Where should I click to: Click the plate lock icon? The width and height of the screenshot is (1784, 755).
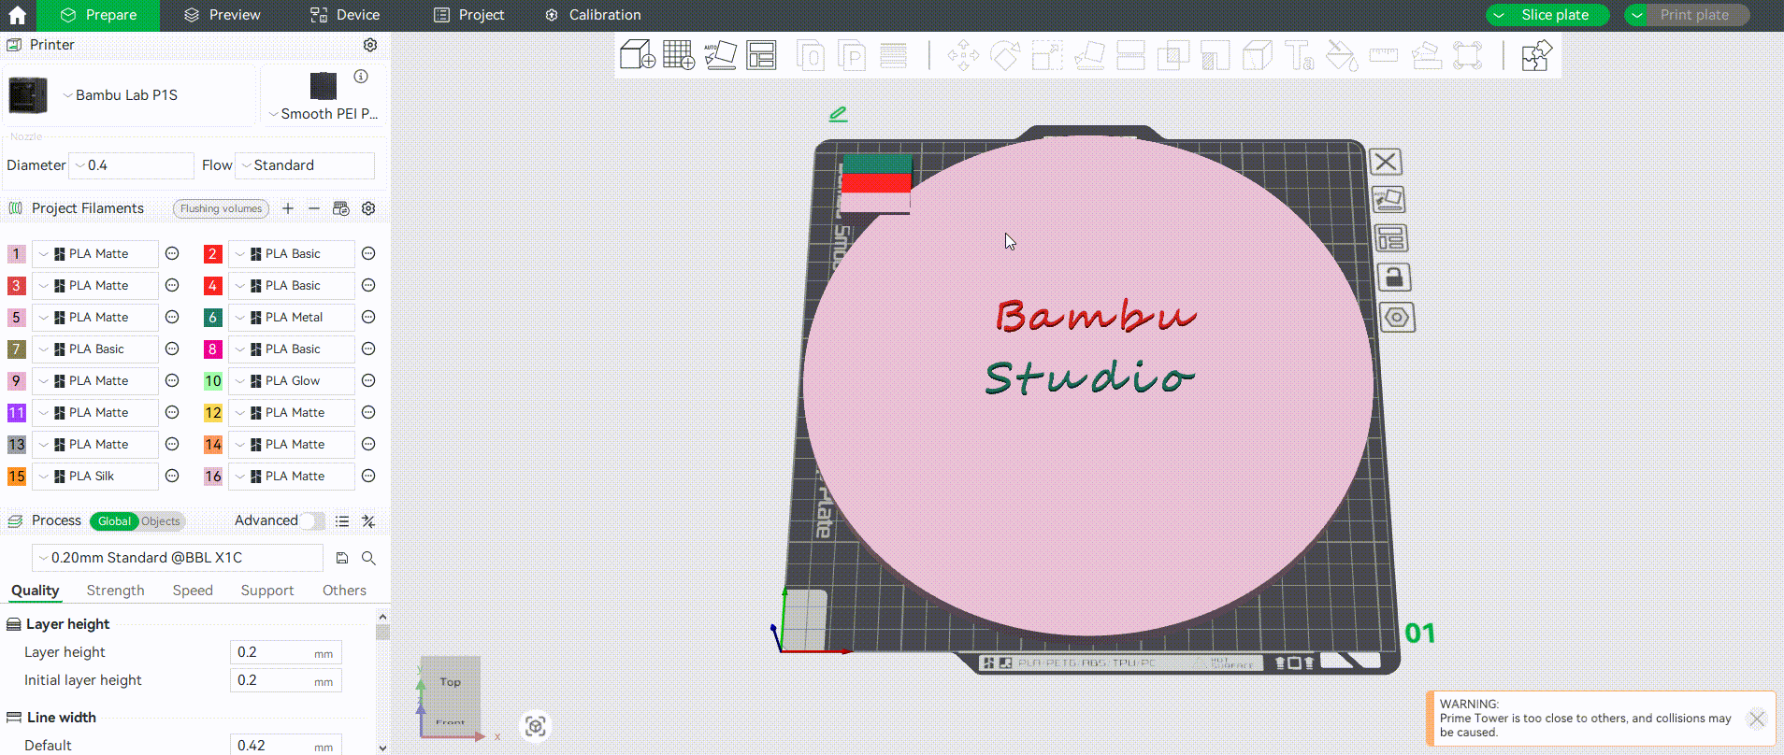(1394, 278)
